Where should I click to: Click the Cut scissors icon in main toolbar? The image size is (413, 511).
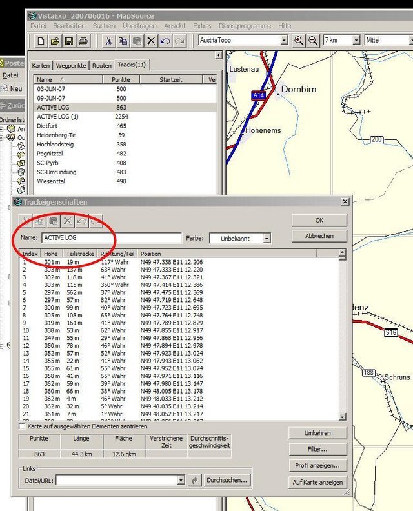coord(108,41)
